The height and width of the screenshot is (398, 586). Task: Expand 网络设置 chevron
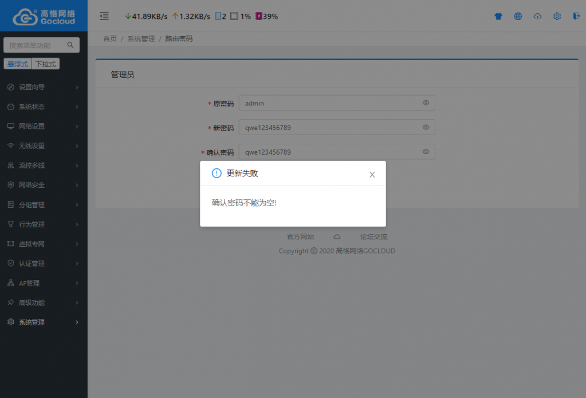coord(77,127)
